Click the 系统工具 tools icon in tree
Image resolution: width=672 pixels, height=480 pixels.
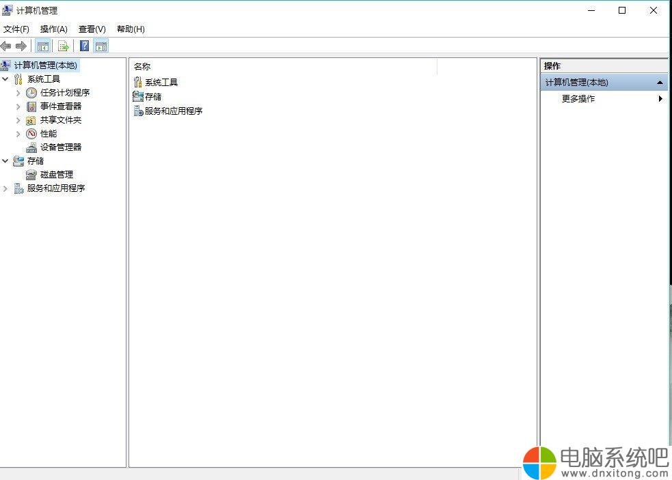[x=18, y=79]
